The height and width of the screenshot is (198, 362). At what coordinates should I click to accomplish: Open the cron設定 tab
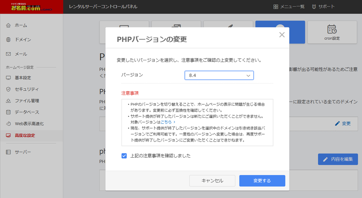point(332,32)
